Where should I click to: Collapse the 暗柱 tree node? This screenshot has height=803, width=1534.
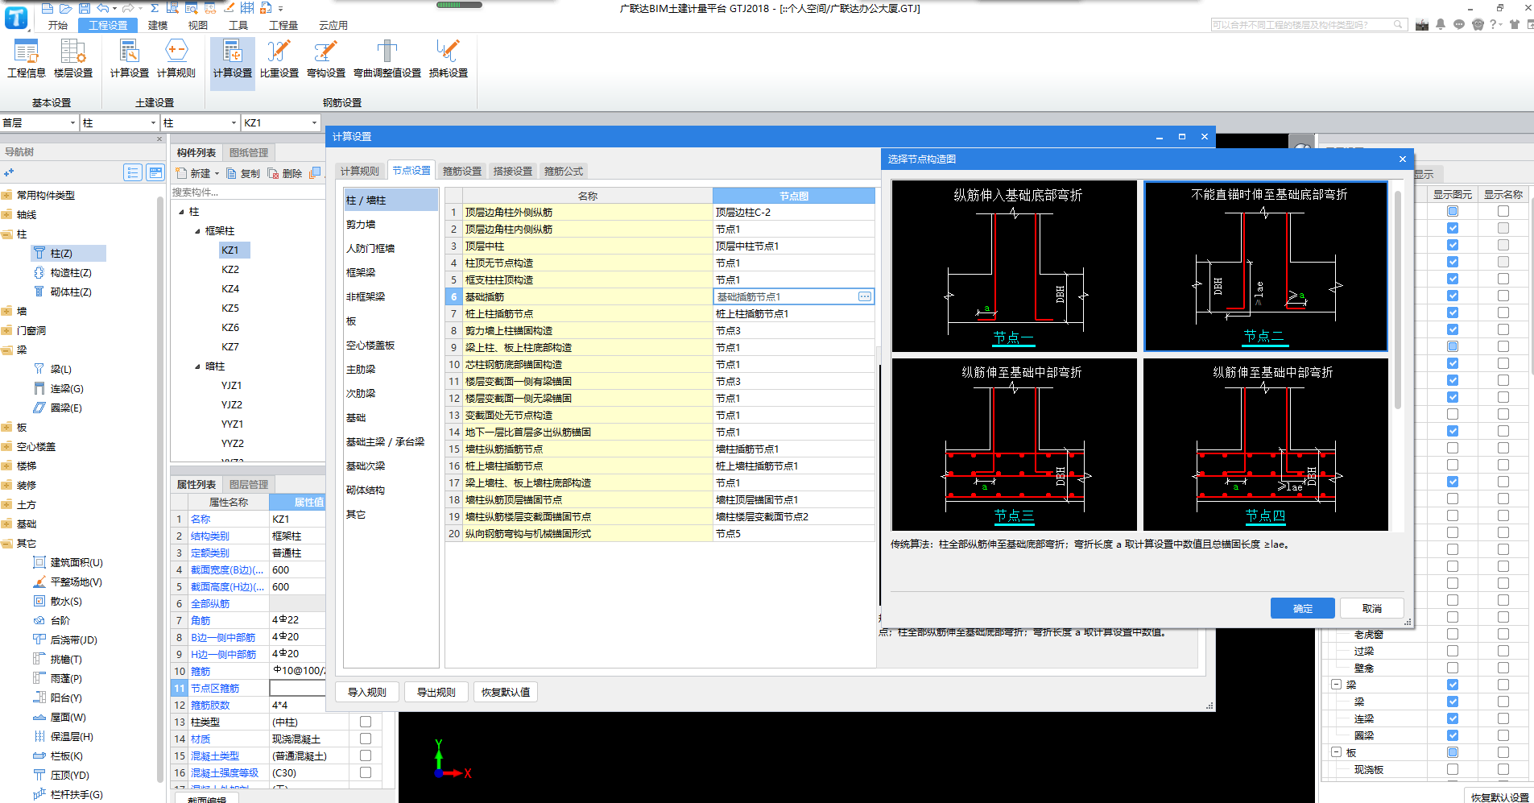197,366
